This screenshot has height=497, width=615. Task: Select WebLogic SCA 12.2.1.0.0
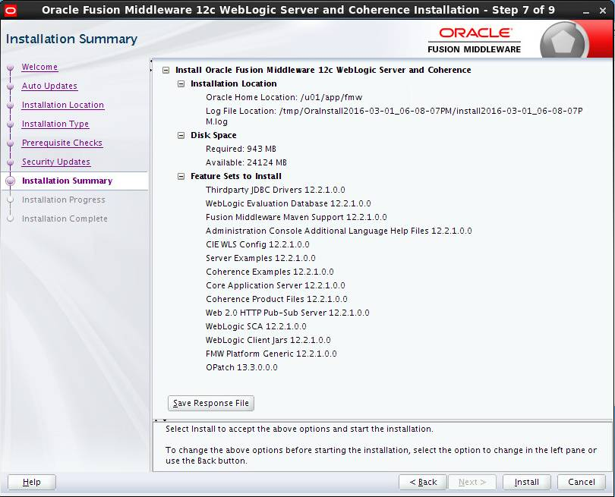point(256,326)
